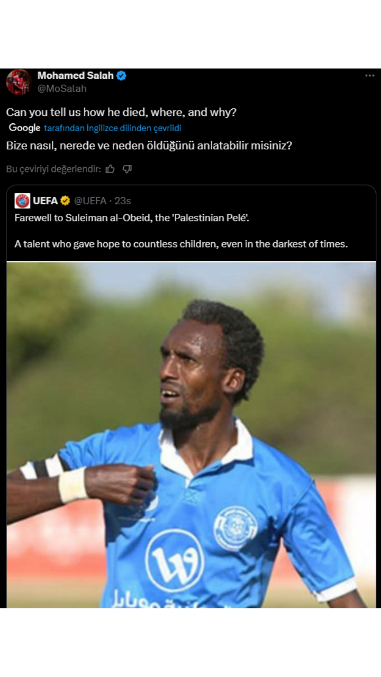The height and width of the screenshot is (677, 381).
Task: Open the footballer photo in quoted tweet
Action: click(x=191, y=435)
